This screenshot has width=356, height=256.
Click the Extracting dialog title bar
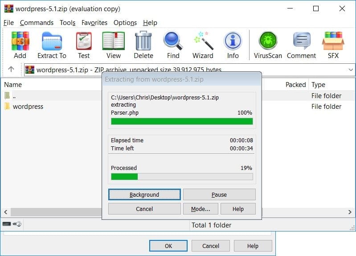(x=182, y=79)
